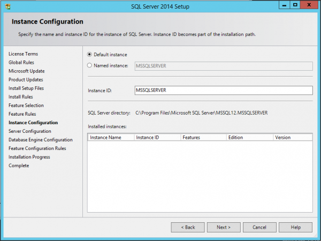This screenshot has height=241, width=321.
Task: Sort by Edition column header
Action: [x=250, y=138]
